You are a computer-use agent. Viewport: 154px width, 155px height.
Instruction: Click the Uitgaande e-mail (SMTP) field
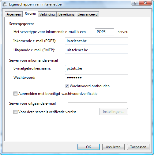[96, 50]
